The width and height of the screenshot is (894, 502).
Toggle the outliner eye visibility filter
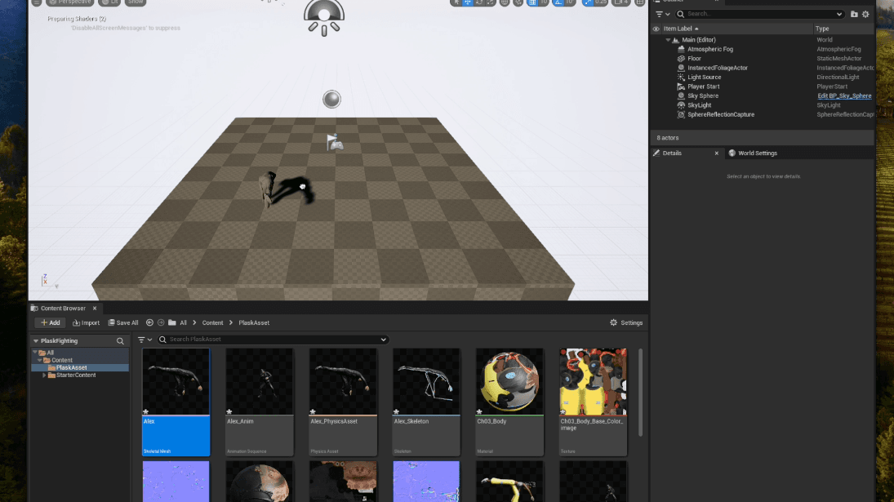pyautogui.click(x=655, y=29)
